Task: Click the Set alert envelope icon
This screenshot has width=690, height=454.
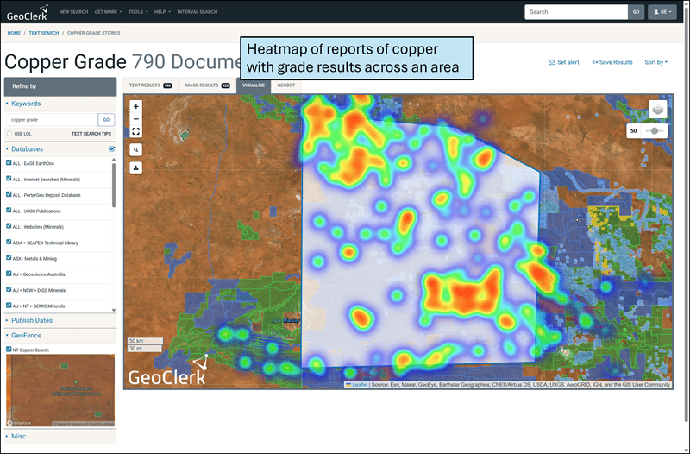Action: coord(552,62)
